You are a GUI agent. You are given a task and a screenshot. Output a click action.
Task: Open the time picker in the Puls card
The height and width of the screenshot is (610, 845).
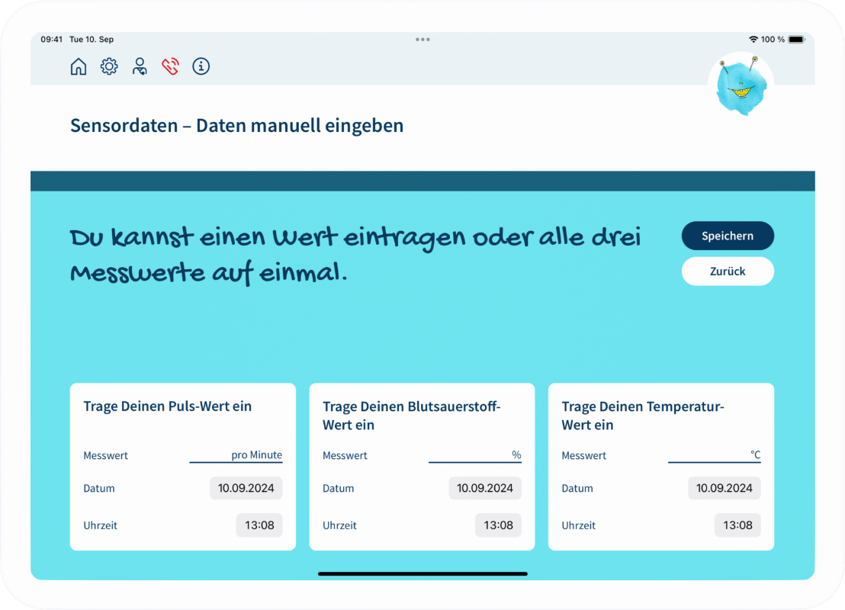[x=259, y=525]
